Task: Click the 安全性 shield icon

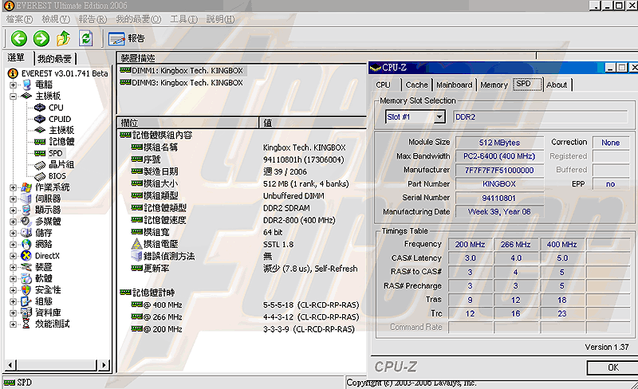Action: pos(26,289)
